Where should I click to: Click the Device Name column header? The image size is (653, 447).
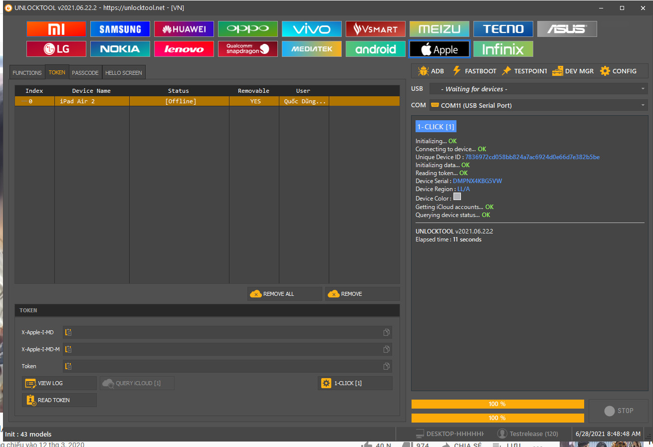(91, 91)
